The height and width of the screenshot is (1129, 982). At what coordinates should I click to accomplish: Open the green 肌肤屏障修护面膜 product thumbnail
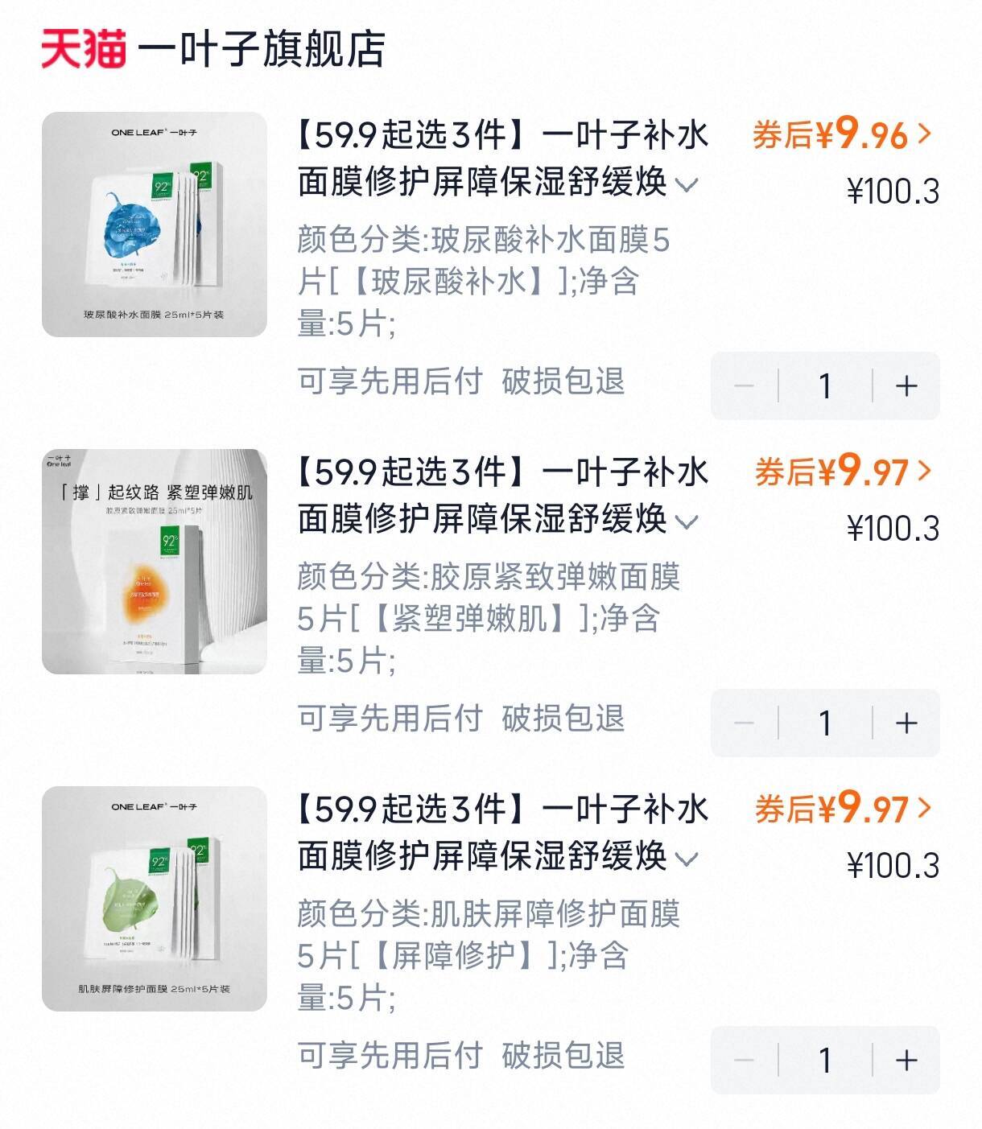155,899
